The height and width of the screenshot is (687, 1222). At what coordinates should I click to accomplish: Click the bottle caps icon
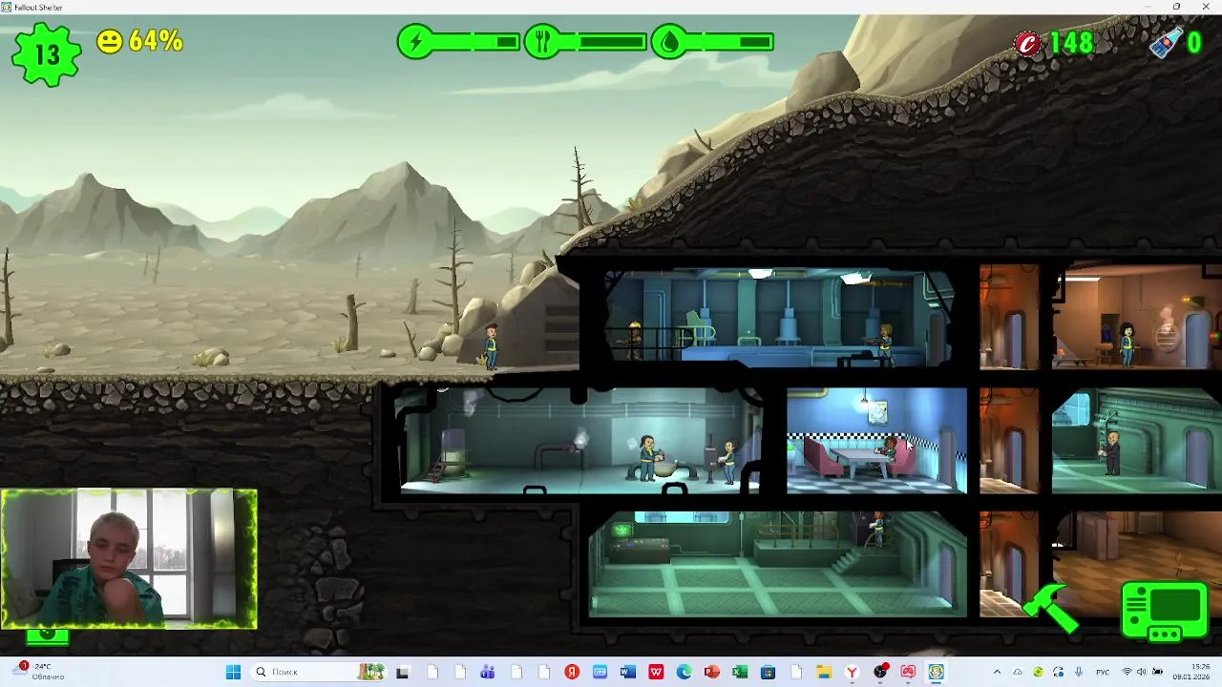[x=1027, y=43]
